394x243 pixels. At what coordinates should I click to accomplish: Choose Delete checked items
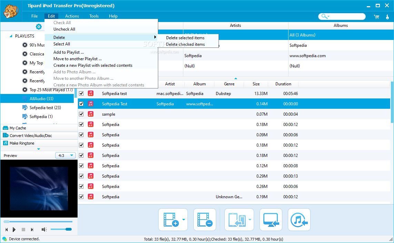coord(185,44)
